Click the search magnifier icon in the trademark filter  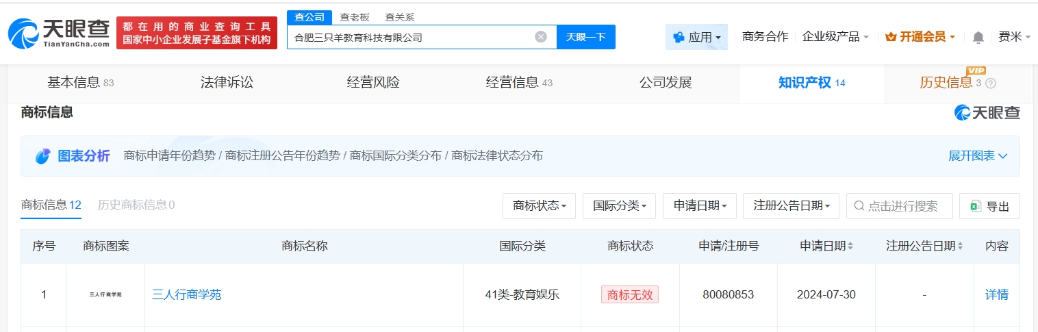[859, 206]
